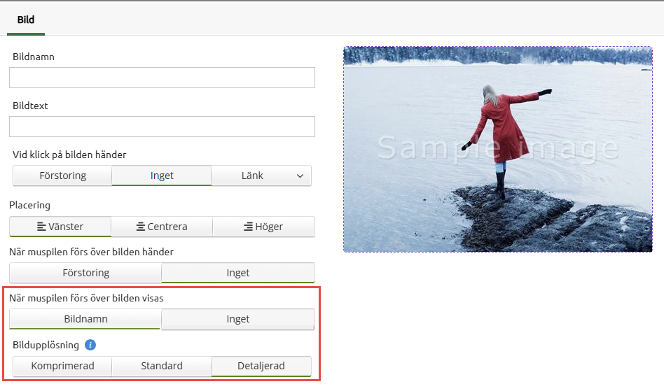Click the blue info icon beside Bildupplösning
The image size is (664, 384).
pyautogui.click(x=90, y=345)
